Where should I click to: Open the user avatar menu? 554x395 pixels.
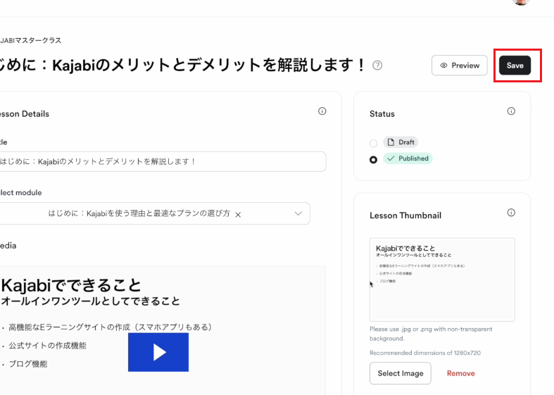pyautogui.click(x=521, y=1)
